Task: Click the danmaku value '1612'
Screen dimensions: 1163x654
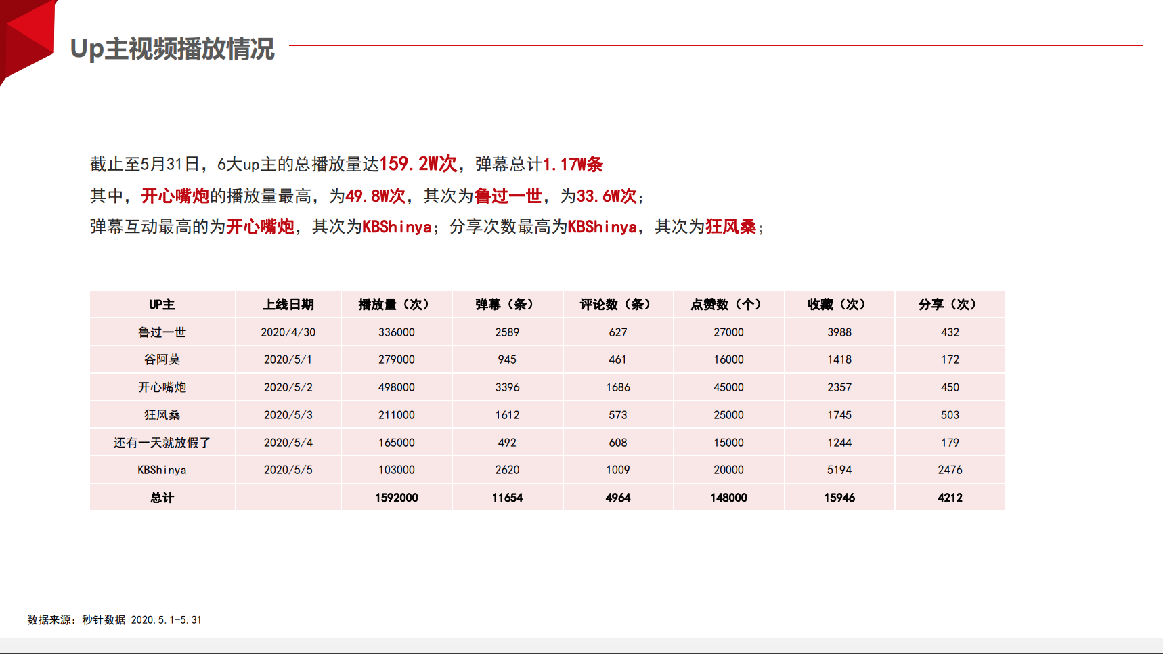Action: (507, 415)
